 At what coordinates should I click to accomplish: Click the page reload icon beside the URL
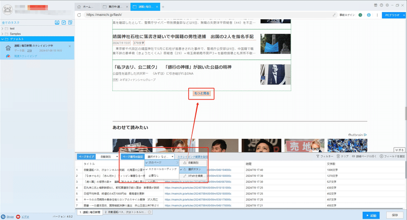(x=79, y=15)
